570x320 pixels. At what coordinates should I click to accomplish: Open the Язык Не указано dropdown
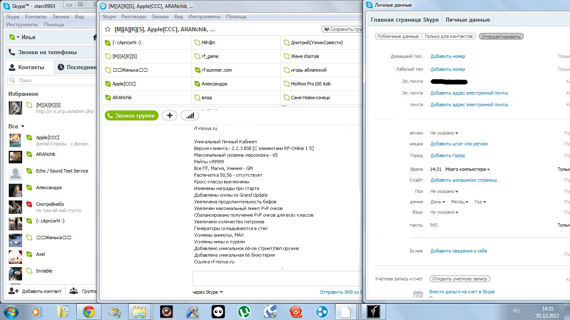[444, 212]
